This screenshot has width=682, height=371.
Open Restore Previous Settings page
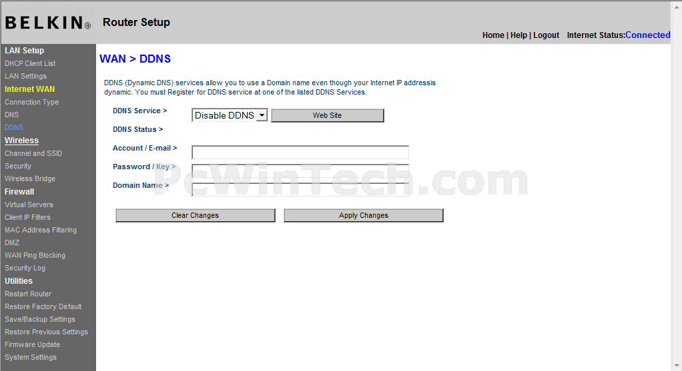click(x=47, y=332)
